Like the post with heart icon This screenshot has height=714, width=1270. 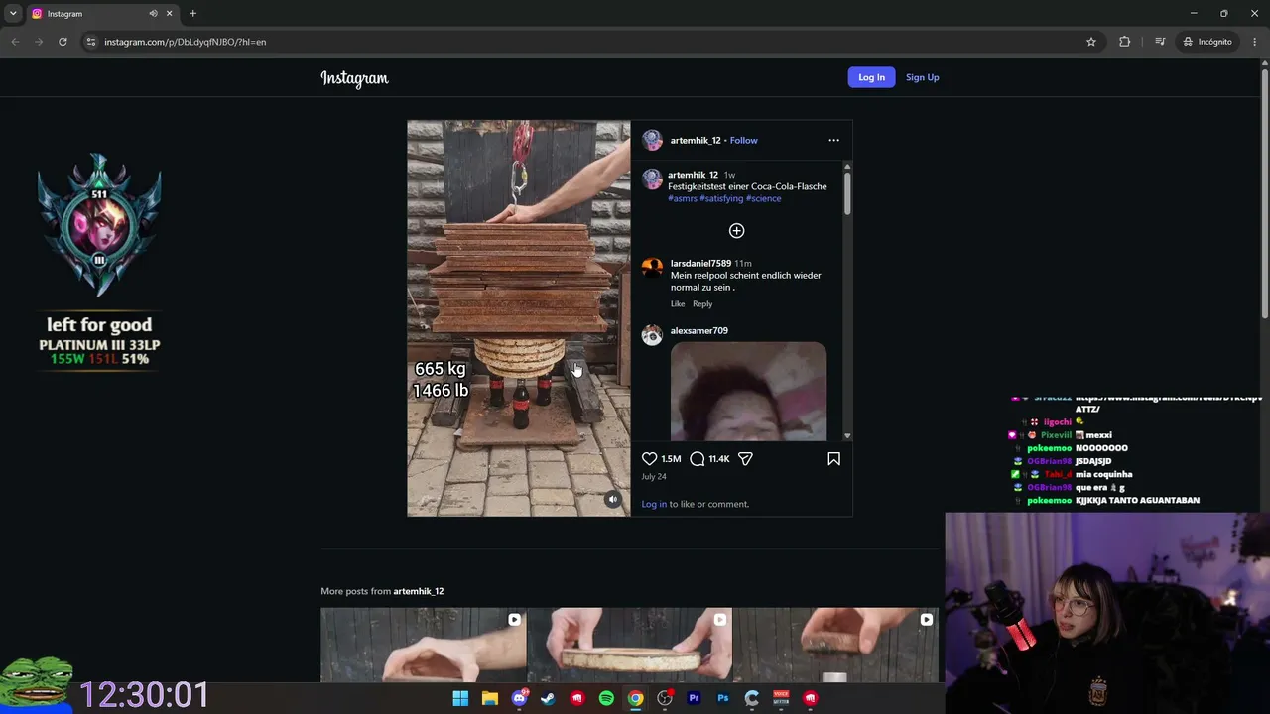point(649,459)
